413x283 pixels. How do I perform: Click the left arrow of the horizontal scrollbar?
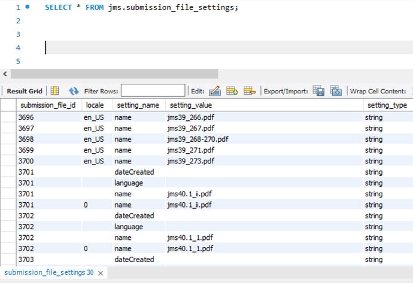[5, 74]
